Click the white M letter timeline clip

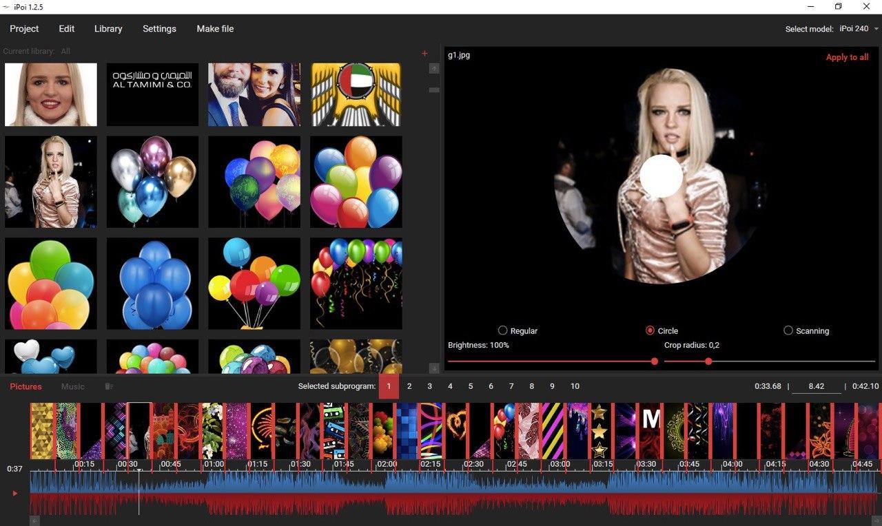pyautogui.click(x=650, y=431)
